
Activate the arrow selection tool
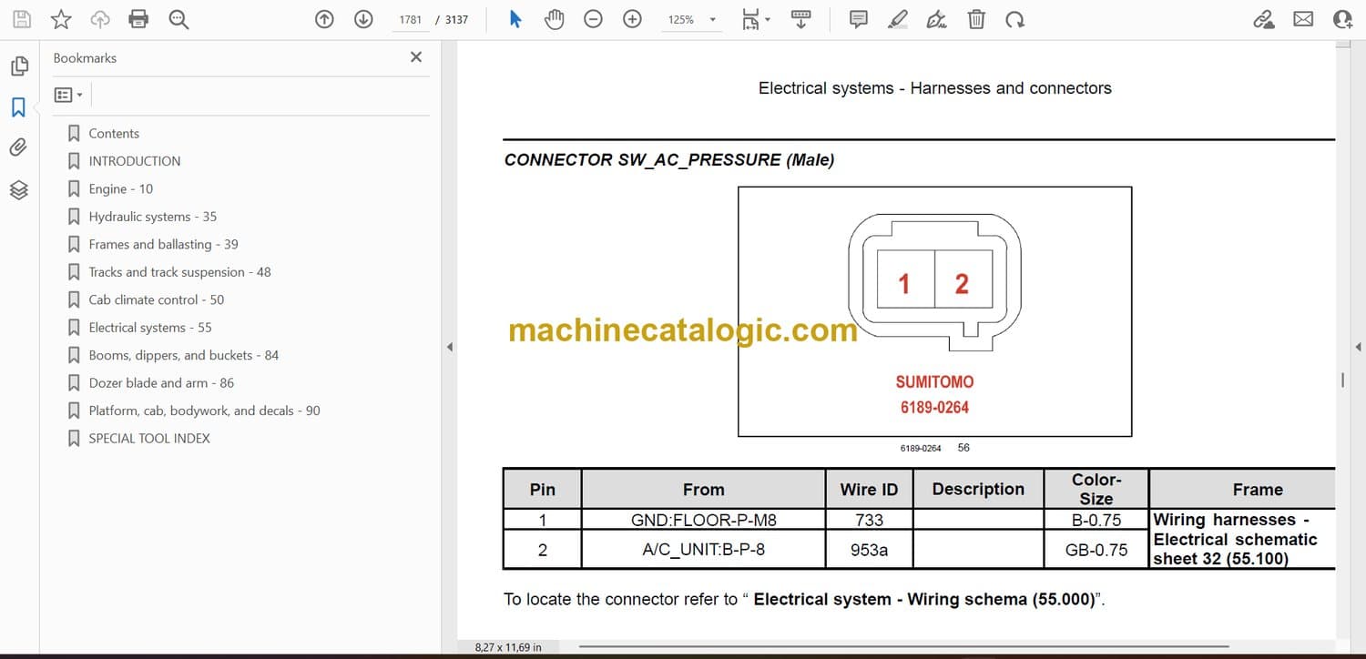coord(515,19)
